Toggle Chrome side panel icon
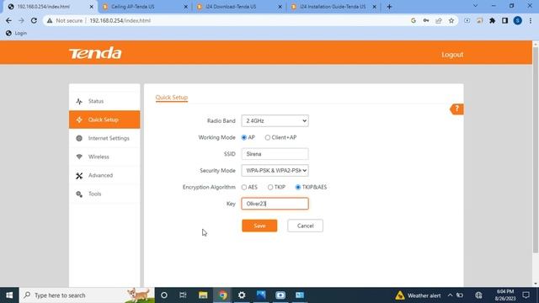Screen dimensions: 539x303 click(504, 20)
